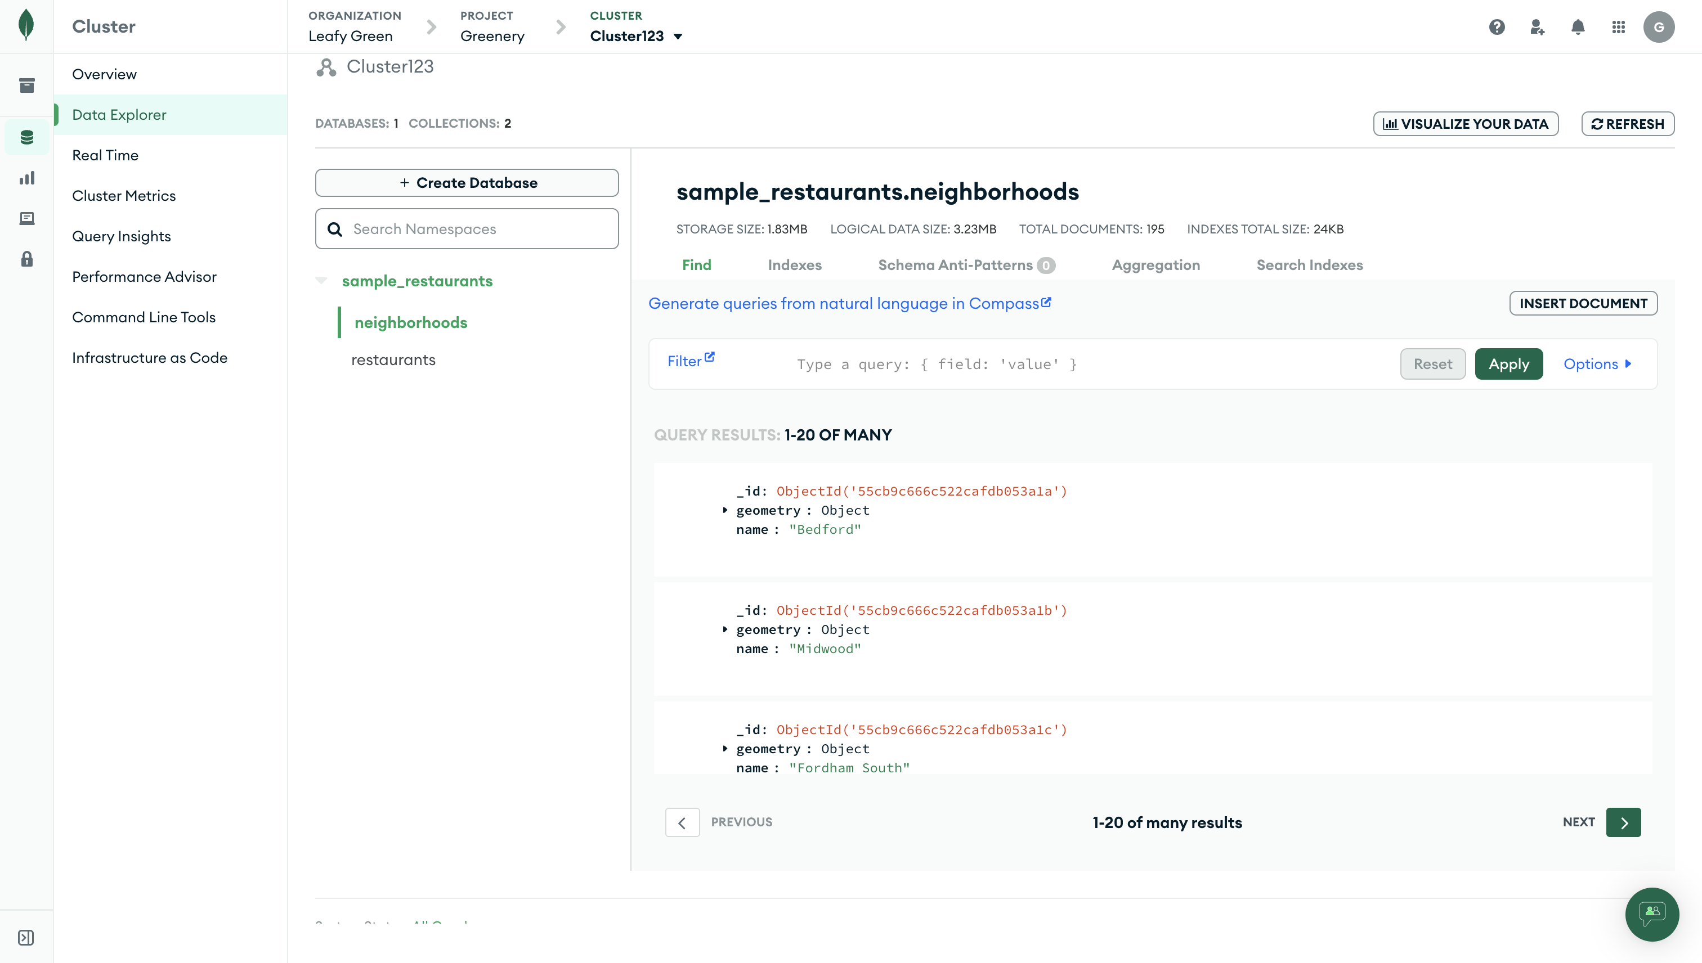
Task: Switch to Schema Anti-Patterns tab
Action: (966, 264)
